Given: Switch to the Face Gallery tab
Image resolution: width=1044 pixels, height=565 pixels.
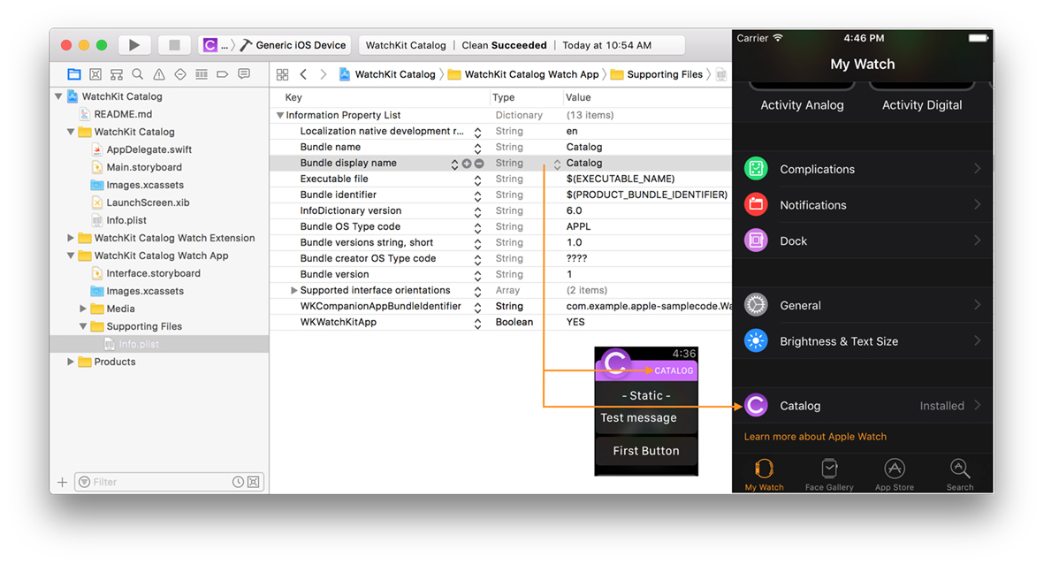Looking at the screenshot, I should click(829, 474).
